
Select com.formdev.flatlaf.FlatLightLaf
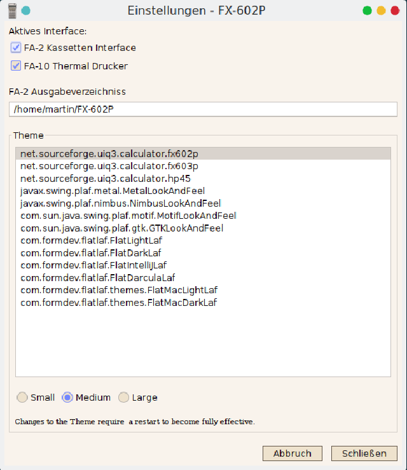point(203,240)
